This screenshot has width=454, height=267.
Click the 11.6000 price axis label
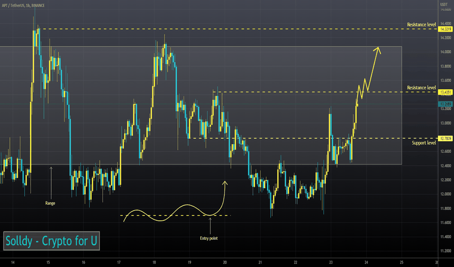446,222
